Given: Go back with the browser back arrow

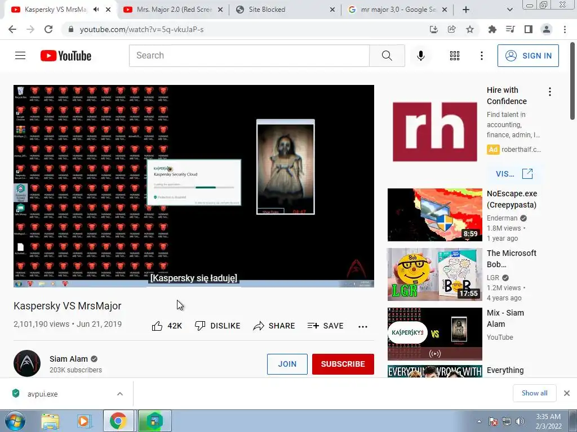Looking at the screenshot, I should click(12, 29).
